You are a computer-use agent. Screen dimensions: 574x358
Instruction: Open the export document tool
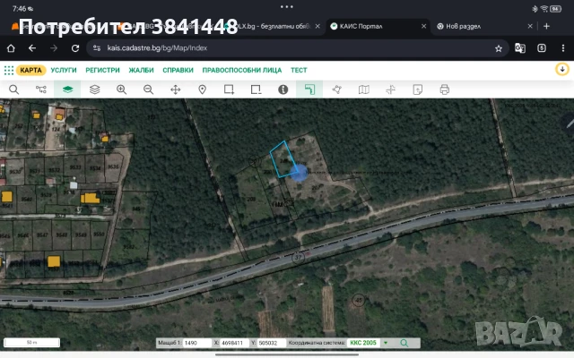pos(418,89)
